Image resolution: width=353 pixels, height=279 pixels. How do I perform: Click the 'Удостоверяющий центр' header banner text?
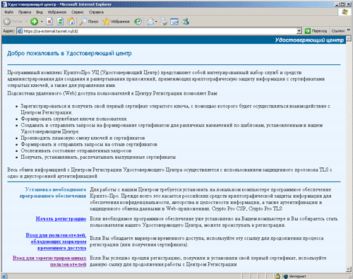309,40
